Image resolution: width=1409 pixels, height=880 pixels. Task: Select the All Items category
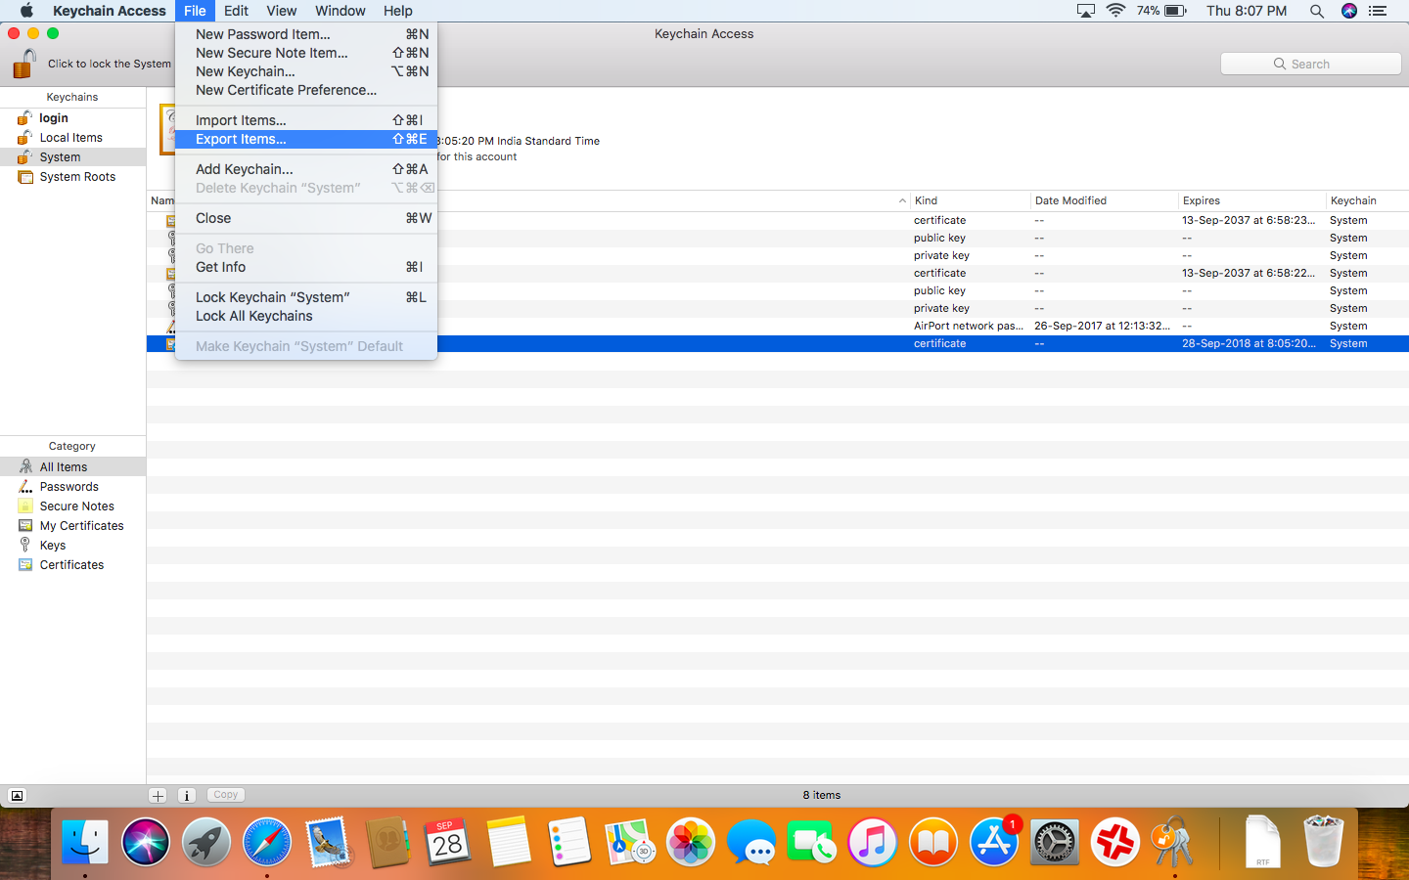(x=73, y=467)
